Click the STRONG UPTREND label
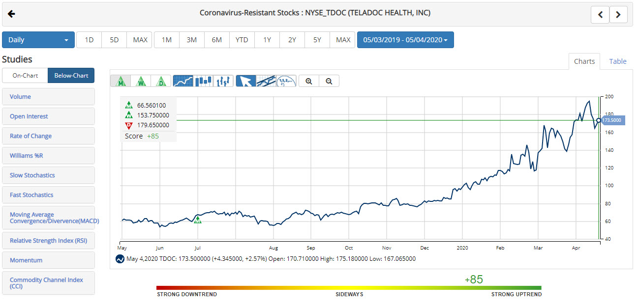The height and width of the screenshot is (307, 638). tap(516, 295)
